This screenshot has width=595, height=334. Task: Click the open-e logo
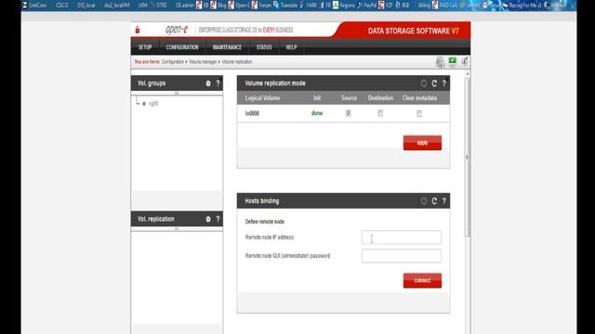click(x=177, y=30)
